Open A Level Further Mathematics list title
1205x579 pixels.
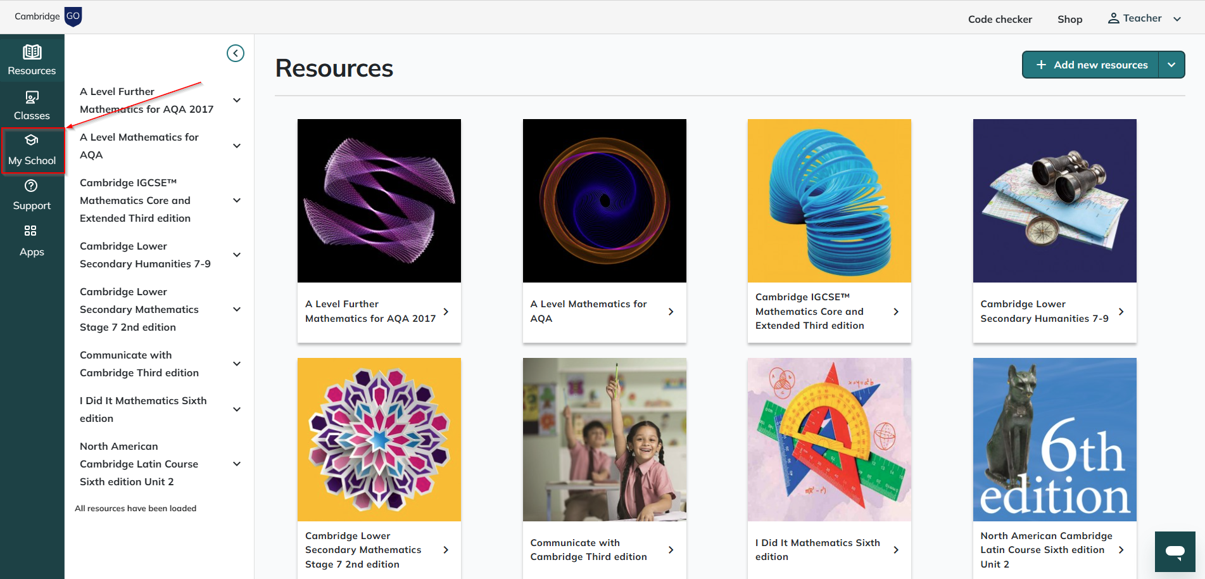point(147,100)
